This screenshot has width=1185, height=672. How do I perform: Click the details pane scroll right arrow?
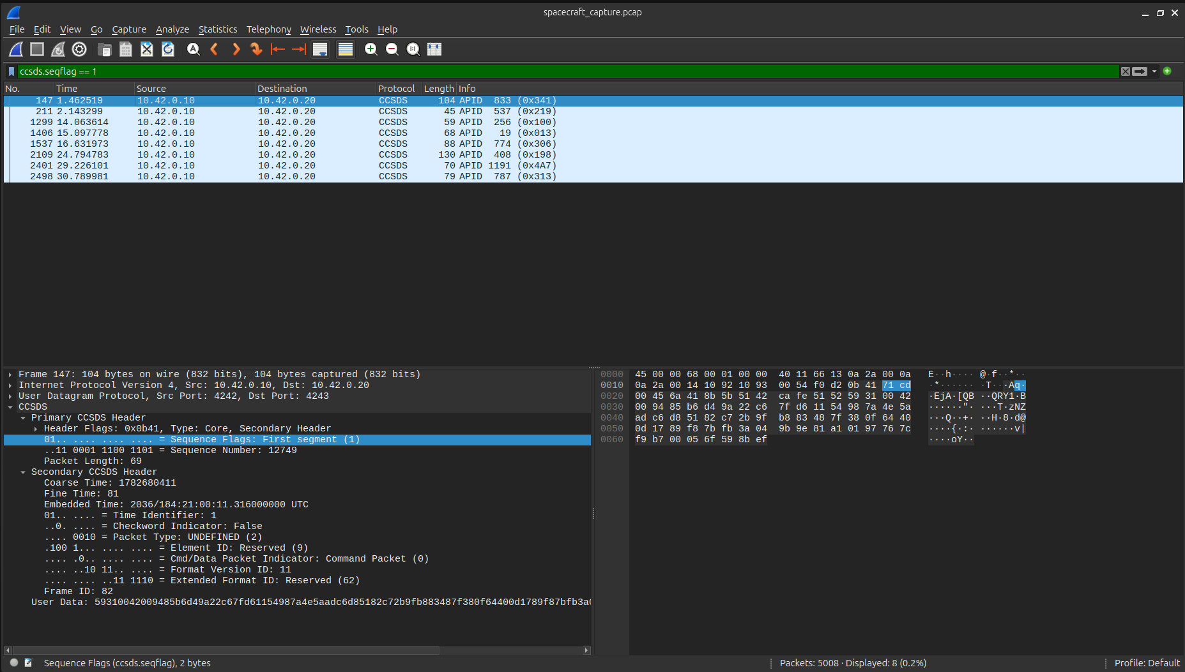[x=586, y=650]
